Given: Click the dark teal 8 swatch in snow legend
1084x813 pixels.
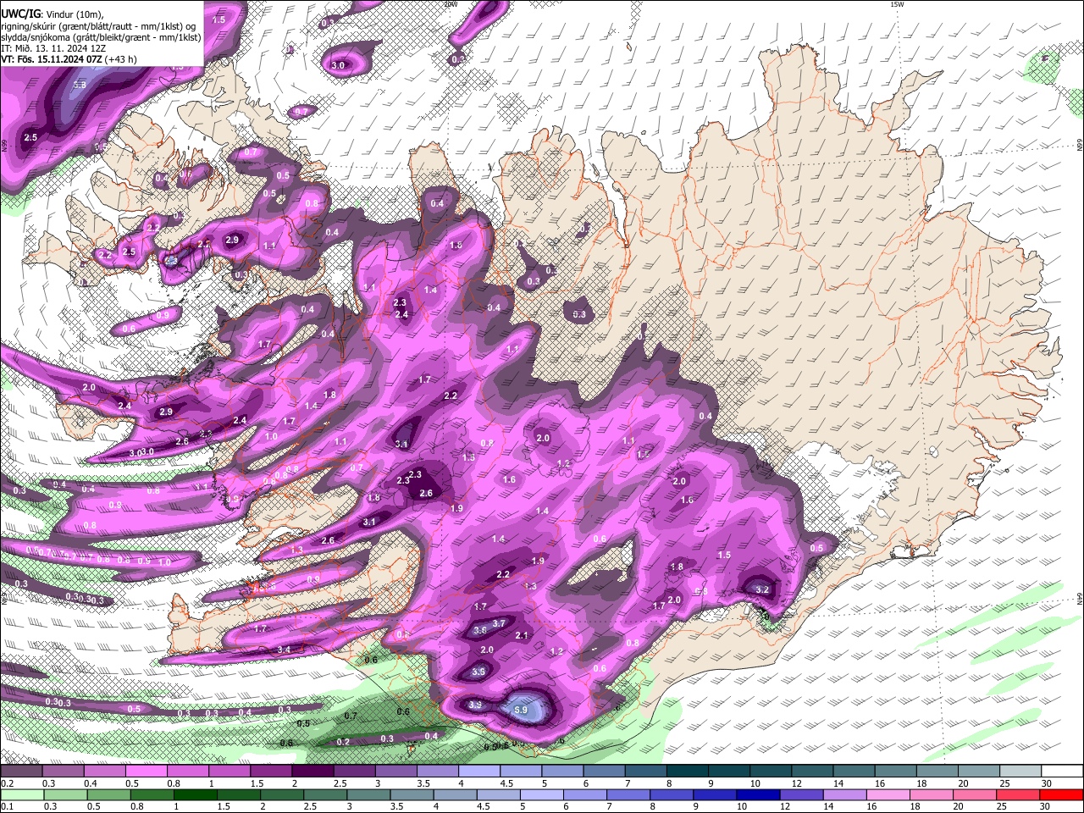Looking at the screenshot, I should (x=687, y=771).
